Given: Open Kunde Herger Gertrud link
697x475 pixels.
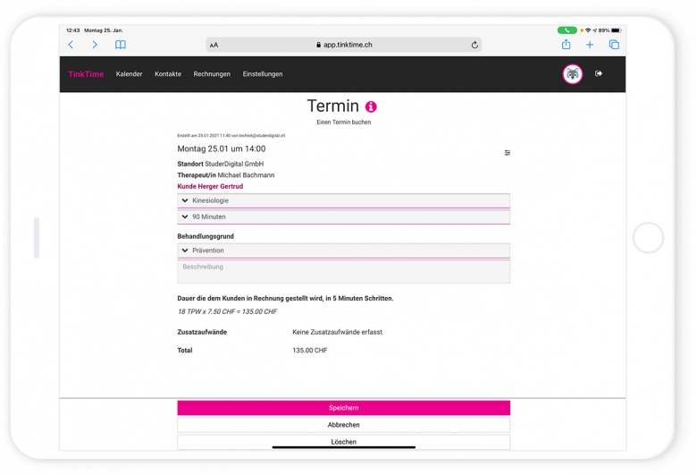Looking at the screenshot, I should (x=210, y=186).
